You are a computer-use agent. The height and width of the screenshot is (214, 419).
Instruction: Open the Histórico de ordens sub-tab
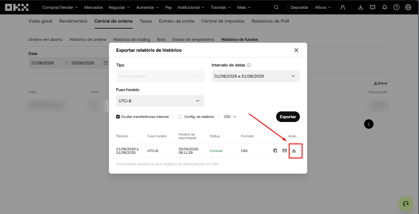click(88, 39)
